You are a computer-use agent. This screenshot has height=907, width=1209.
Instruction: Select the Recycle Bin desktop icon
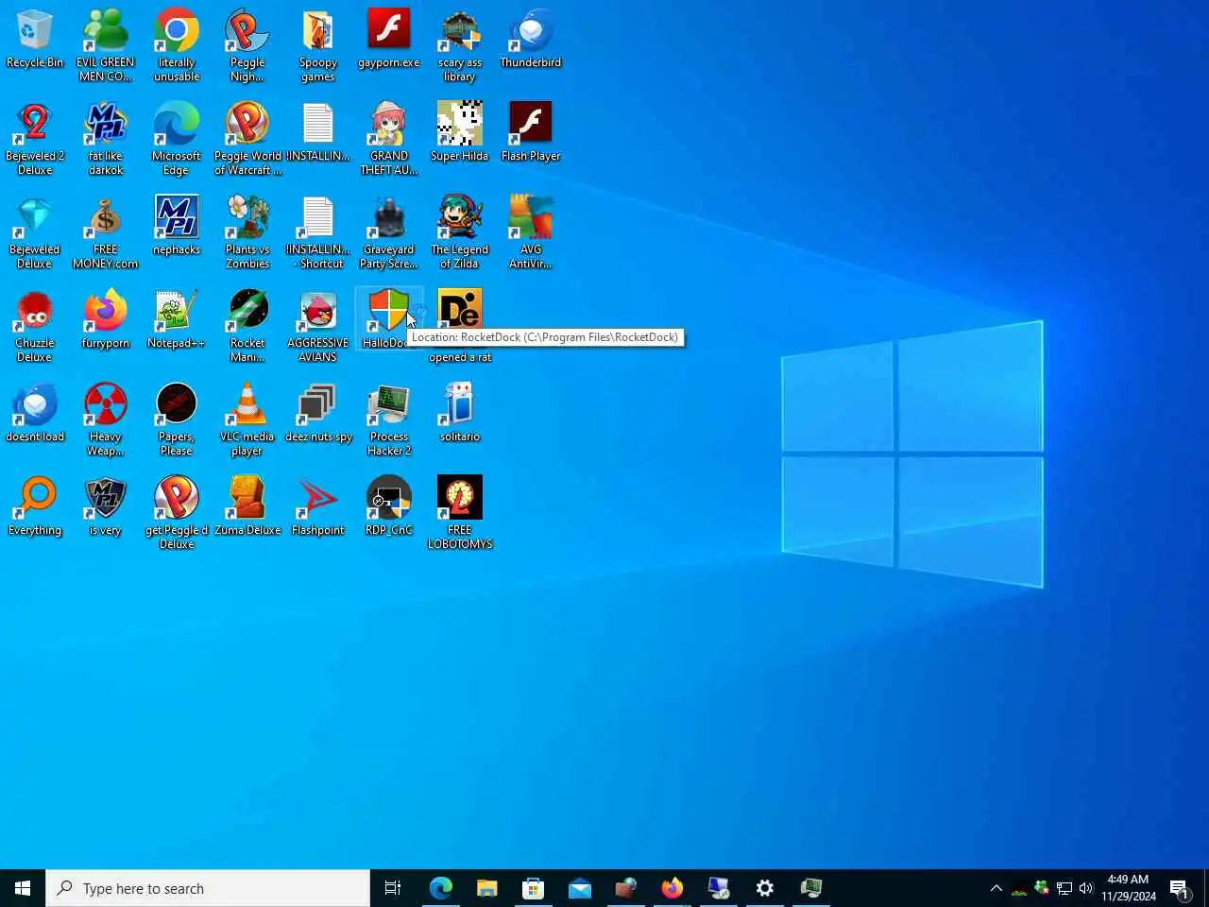35,40
